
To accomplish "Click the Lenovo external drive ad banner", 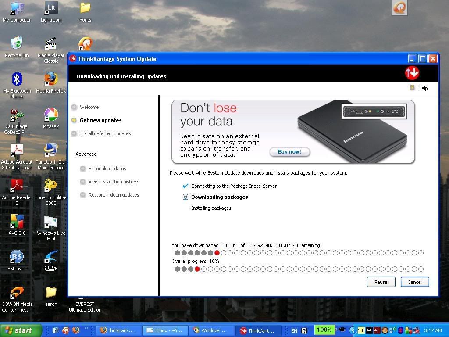I will coord(293,132).
